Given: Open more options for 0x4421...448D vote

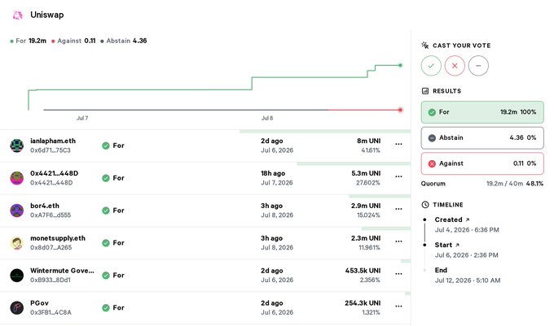Looking at the screenshot, I should [398, 176].
